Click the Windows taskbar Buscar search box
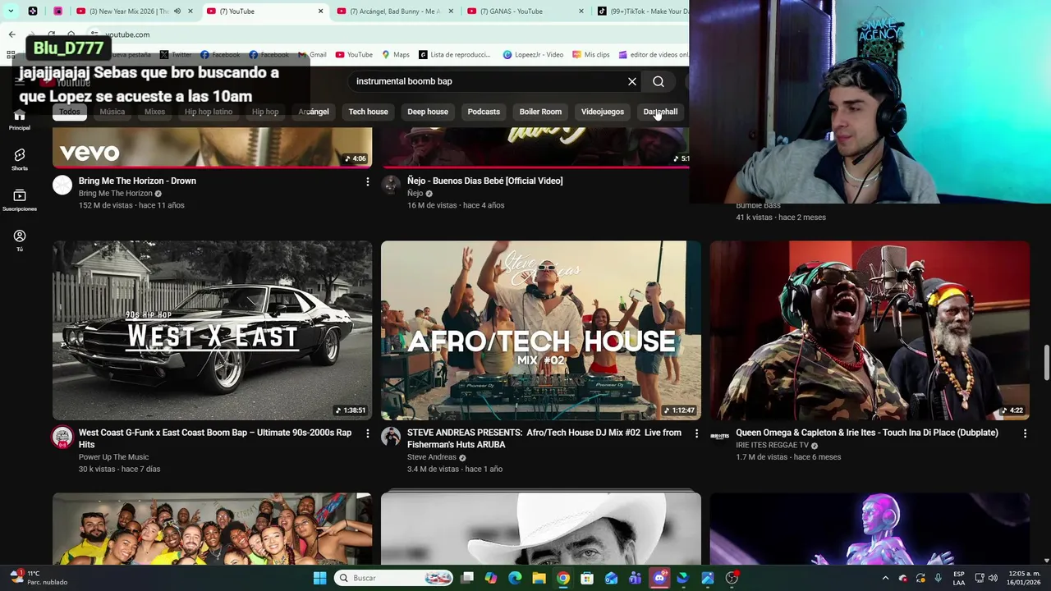Screen dimensions: 1051x591 click(x=394, y=578)
